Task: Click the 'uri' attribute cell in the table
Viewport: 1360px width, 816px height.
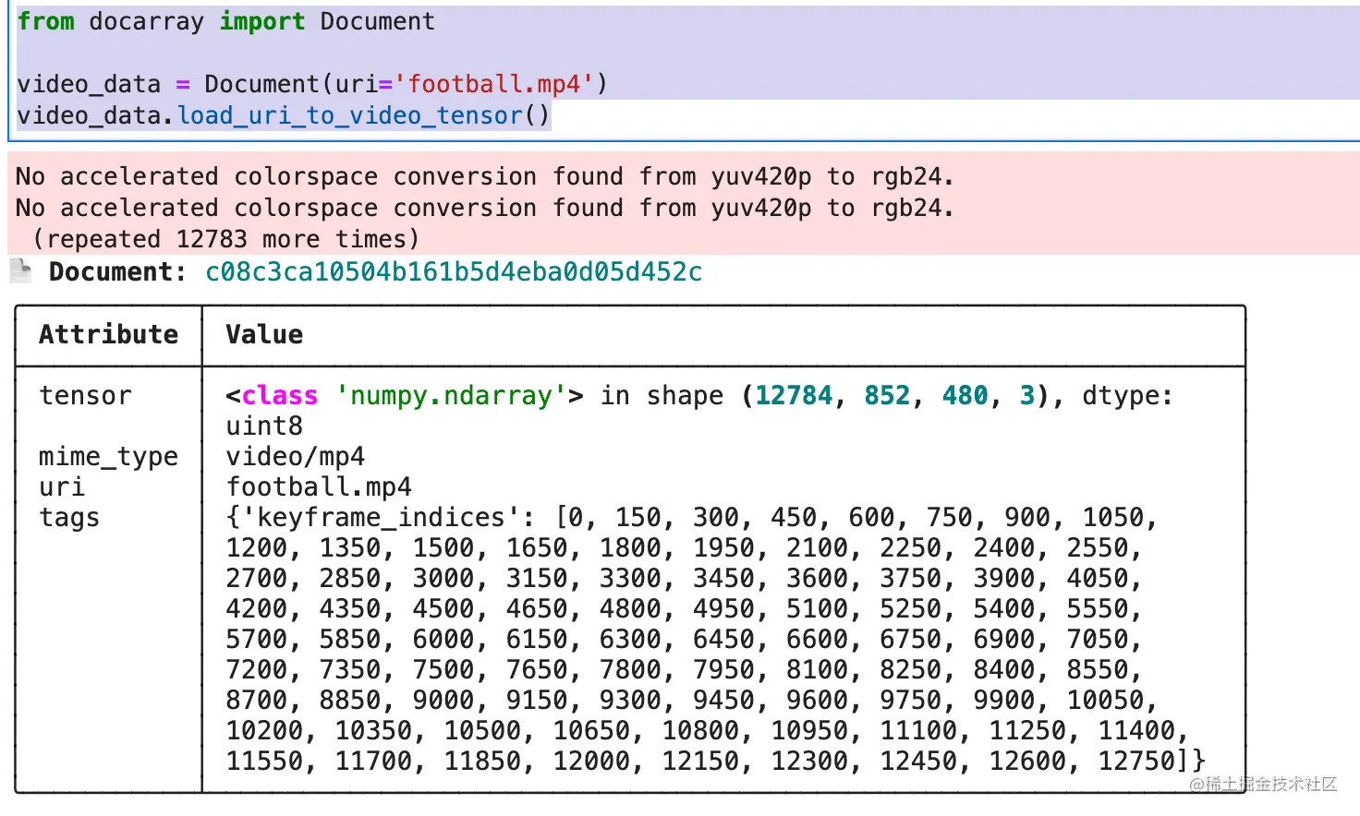Action: [x=61, y=486]
